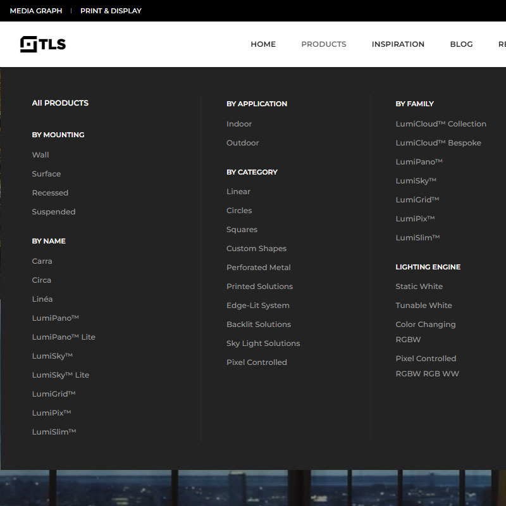Viewport: 506px width, 506px height.
Task: Browse Outdoor application products
Action: [x=243, y=143]
